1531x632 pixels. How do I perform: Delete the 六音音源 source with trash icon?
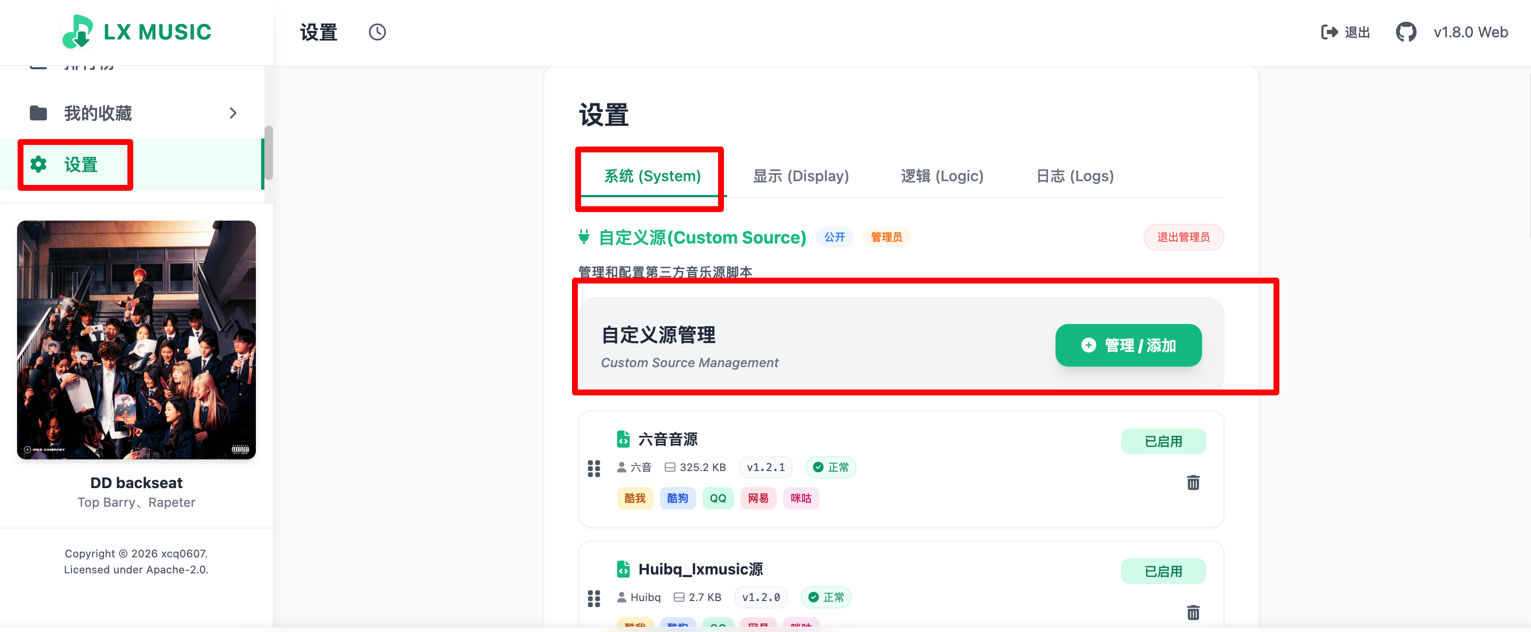pos(1192,482)
